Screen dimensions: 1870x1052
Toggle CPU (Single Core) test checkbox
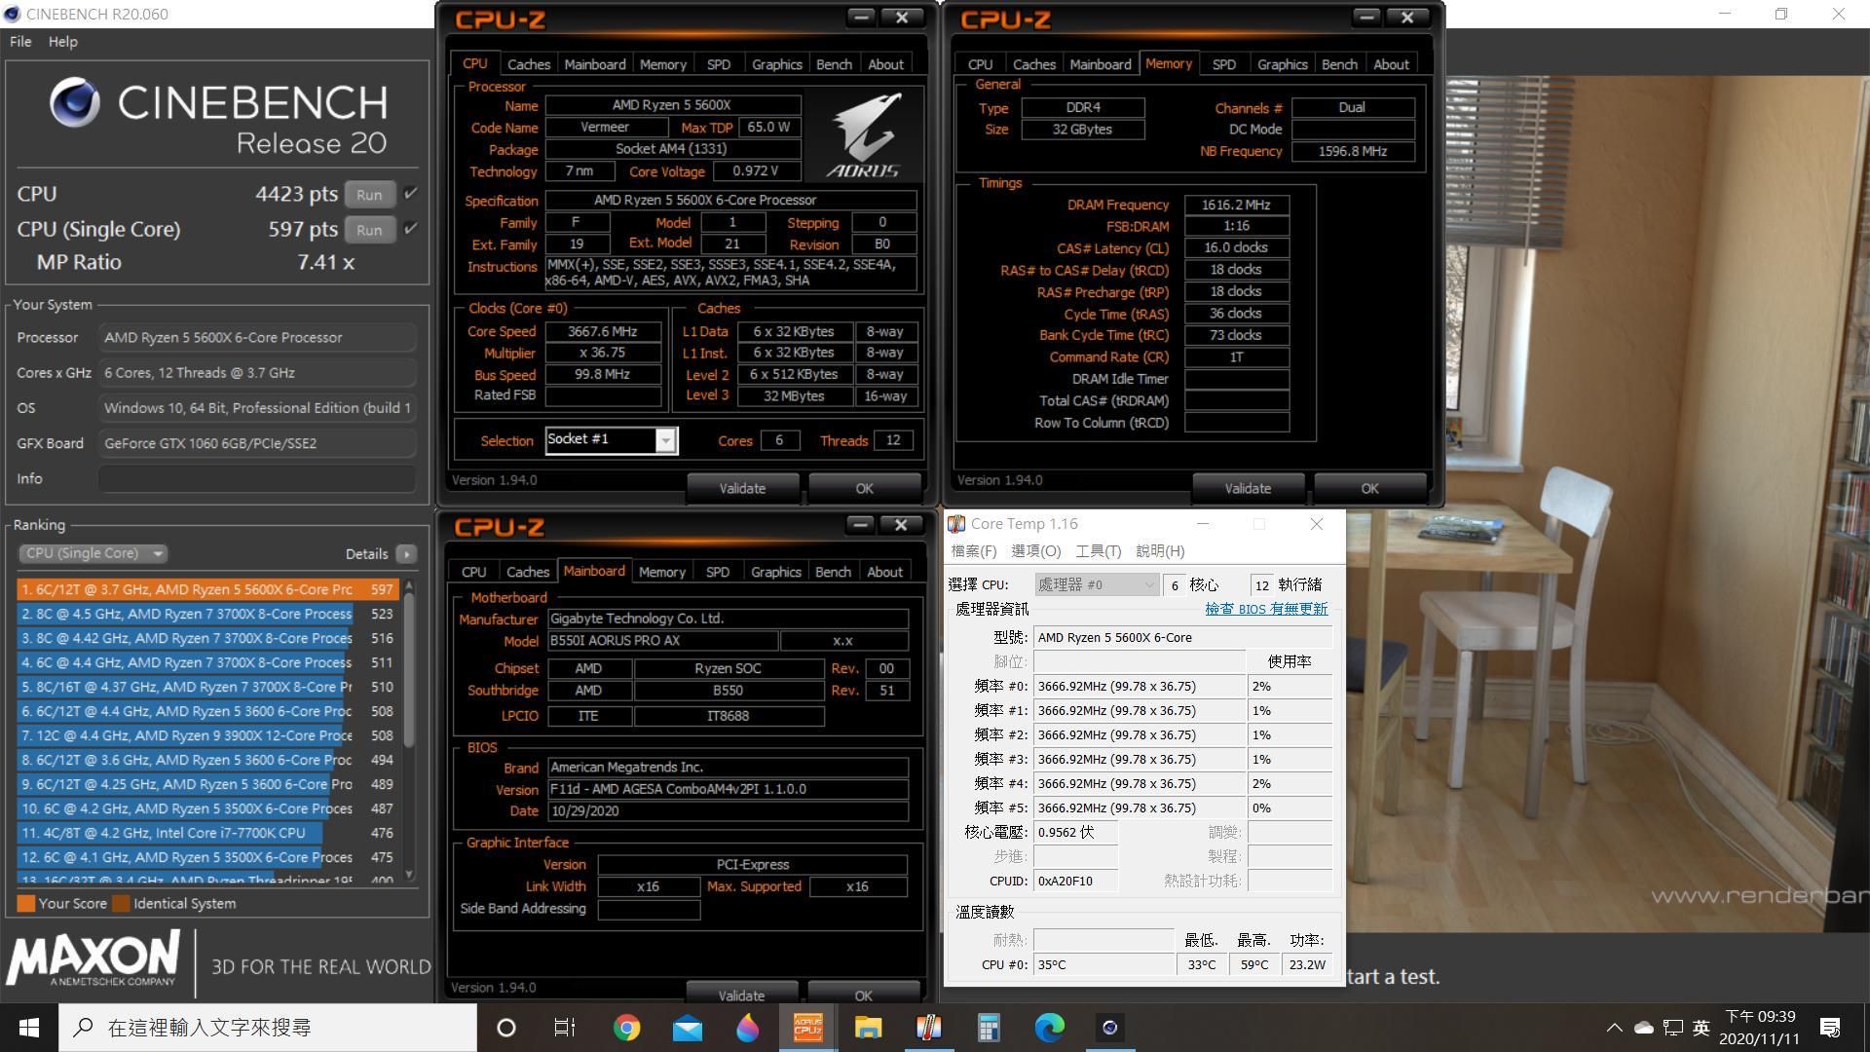click(x=411, y=229)
